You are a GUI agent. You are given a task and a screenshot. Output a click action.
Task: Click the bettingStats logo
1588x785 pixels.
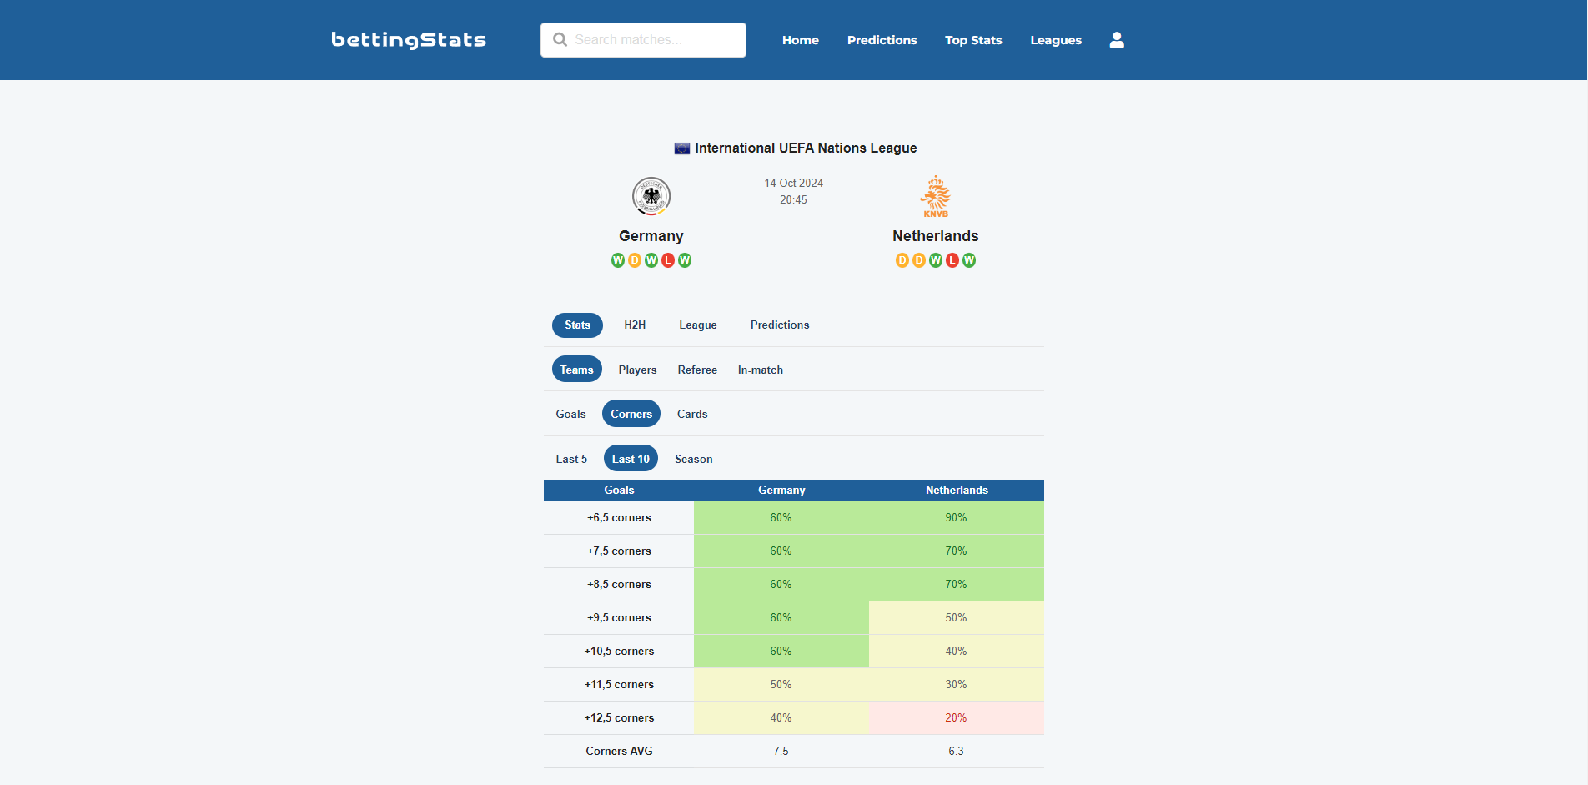click(409, 40)
